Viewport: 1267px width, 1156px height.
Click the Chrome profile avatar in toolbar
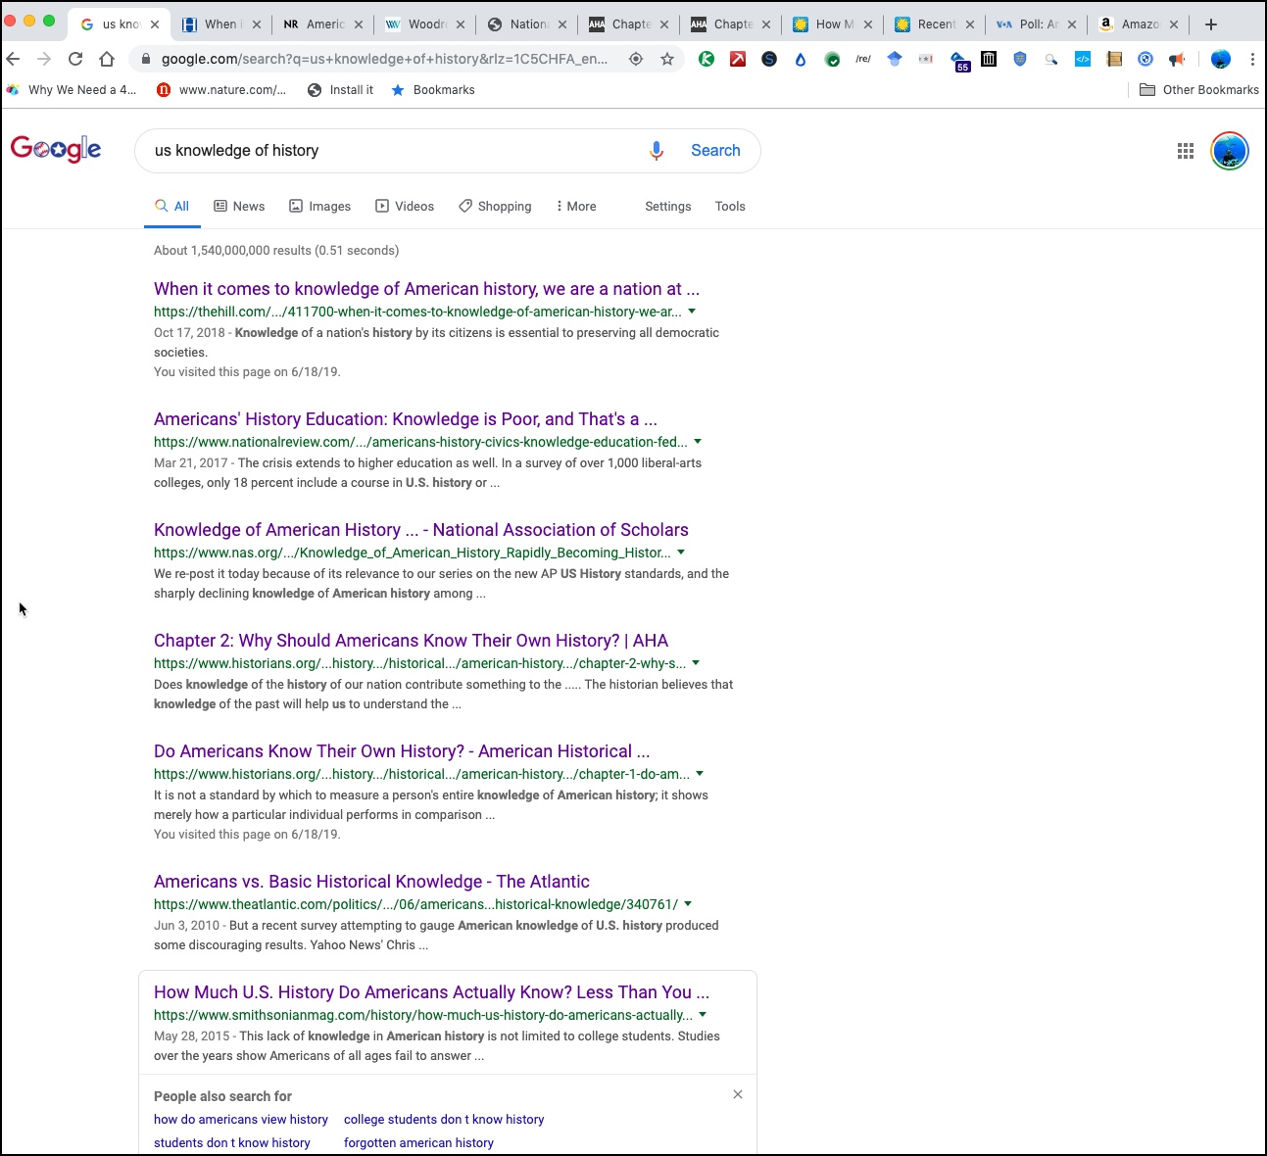(x=1221, y=59)
